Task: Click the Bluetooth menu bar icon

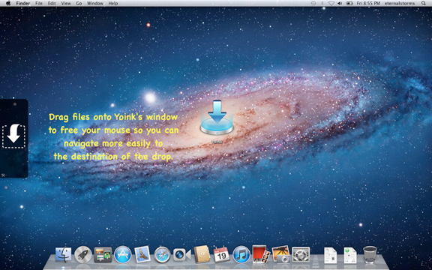Action: [322, 3]
